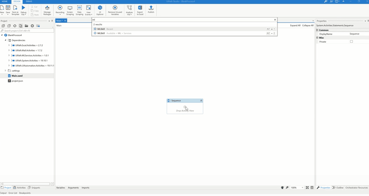Click Fit to Screen icon
369x196 pixels.
point(307,188)
